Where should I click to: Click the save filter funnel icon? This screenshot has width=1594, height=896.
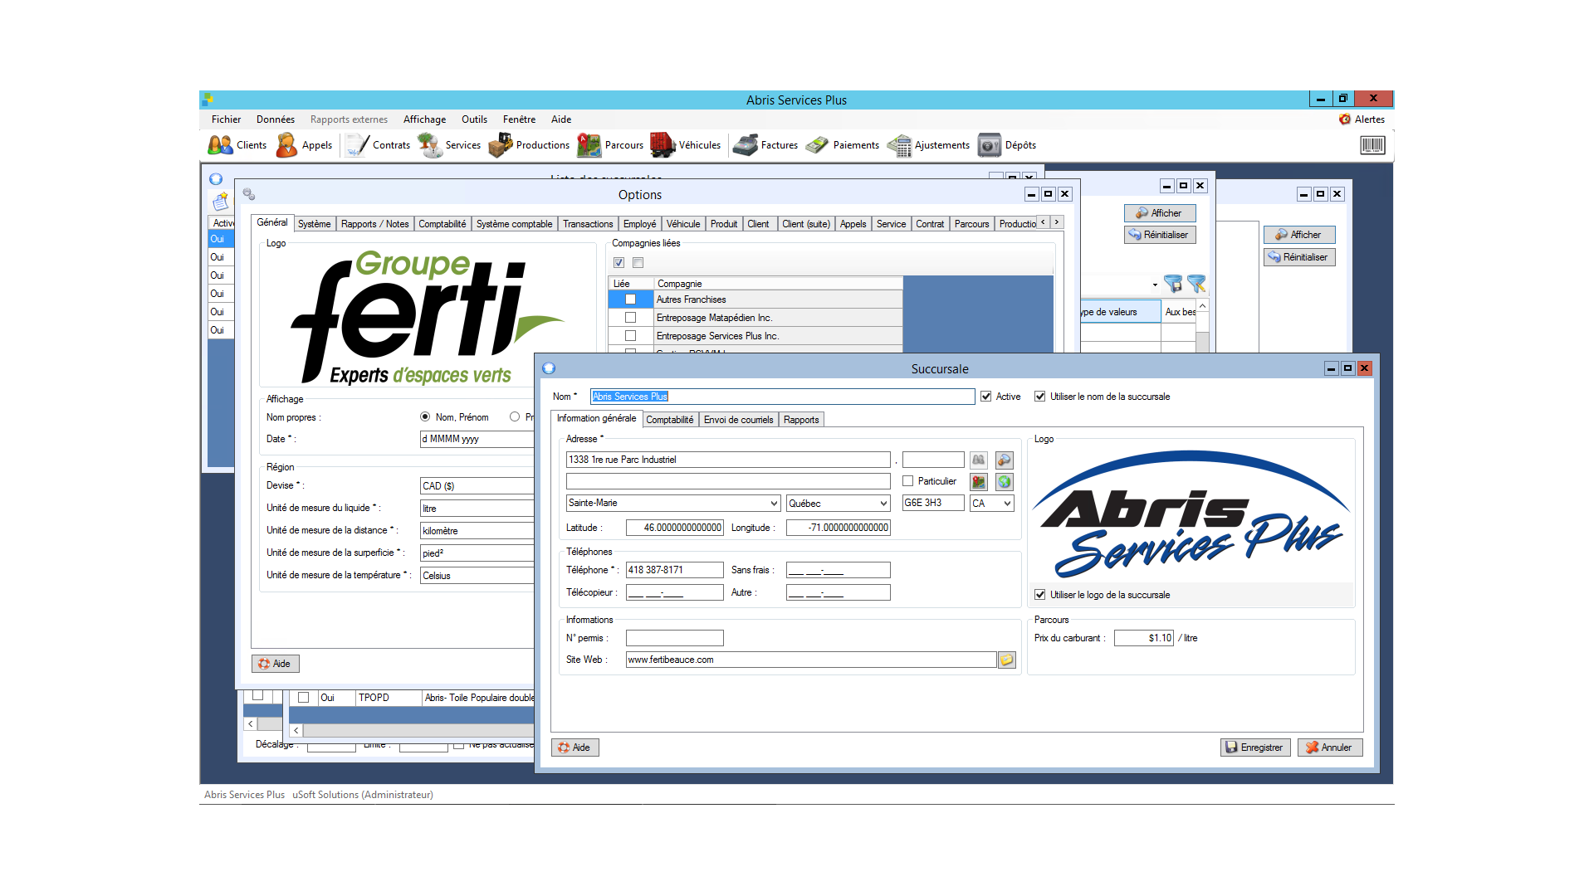(1172, 285)
